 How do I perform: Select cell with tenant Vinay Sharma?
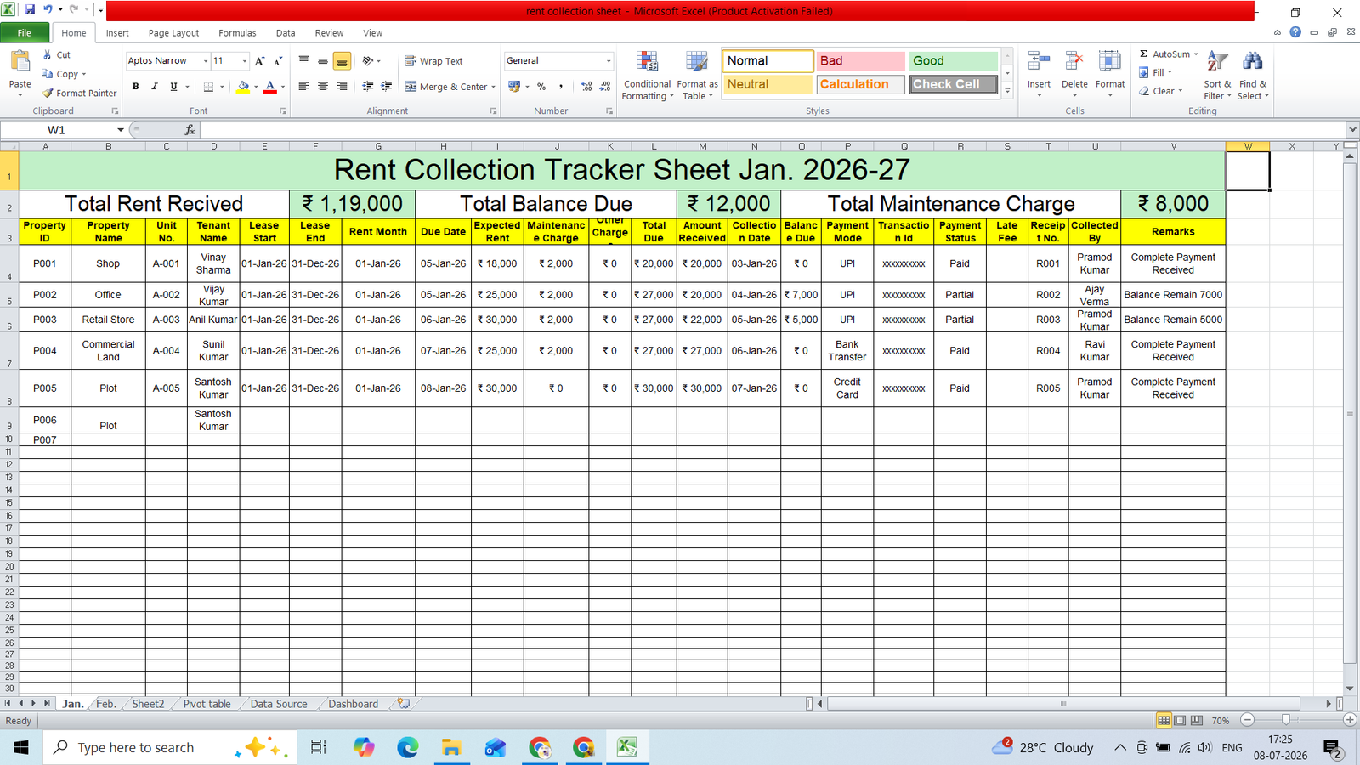[213, 263]
